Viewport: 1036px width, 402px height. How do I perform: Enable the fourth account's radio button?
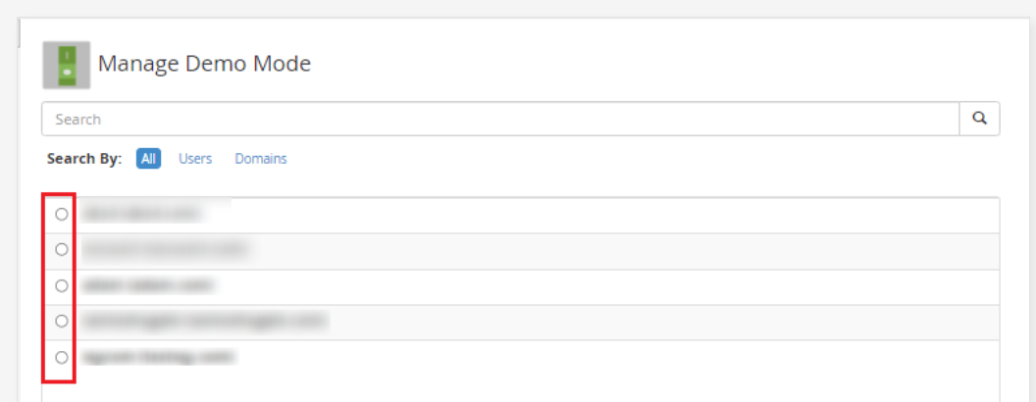point(62,322)
